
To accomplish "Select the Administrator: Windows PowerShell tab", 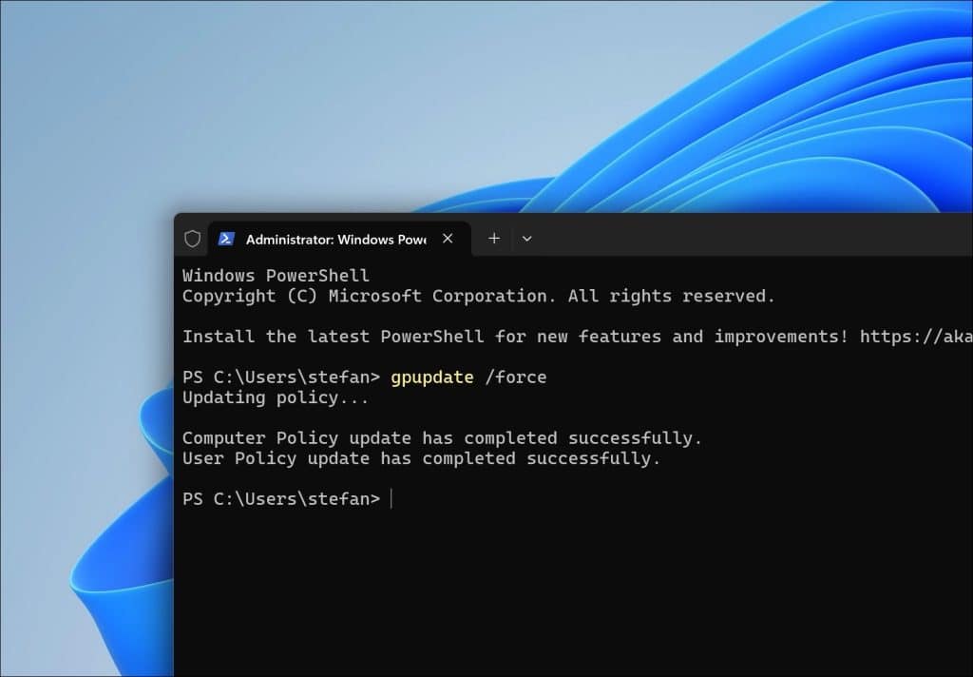I will [339, 239].
